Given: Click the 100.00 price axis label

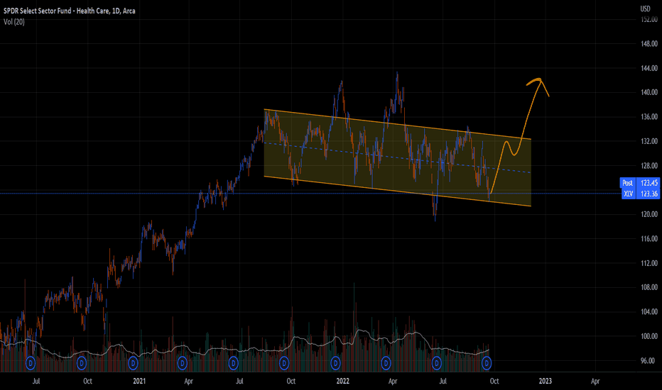Looking at the screenshot, I should [x=649, y=336].
